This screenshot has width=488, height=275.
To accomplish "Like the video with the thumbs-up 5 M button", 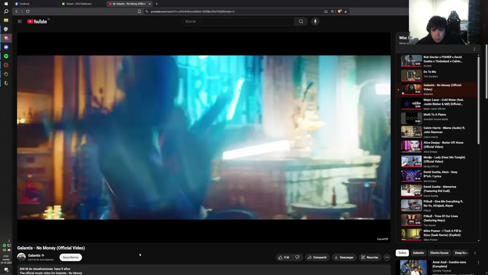I will pos(283,257).
